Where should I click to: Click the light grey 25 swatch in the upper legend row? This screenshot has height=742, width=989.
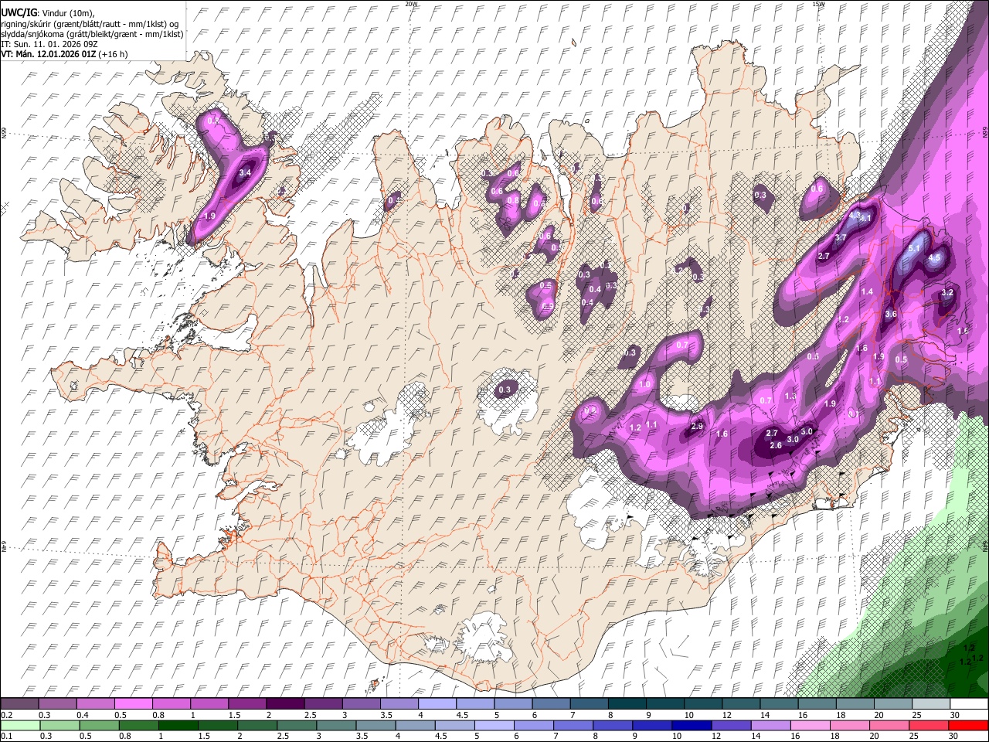[930, 703]
